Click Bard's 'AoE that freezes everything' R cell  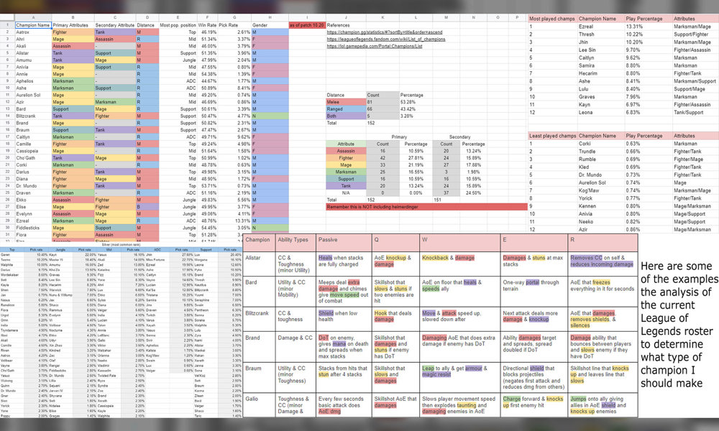[603, 291]
